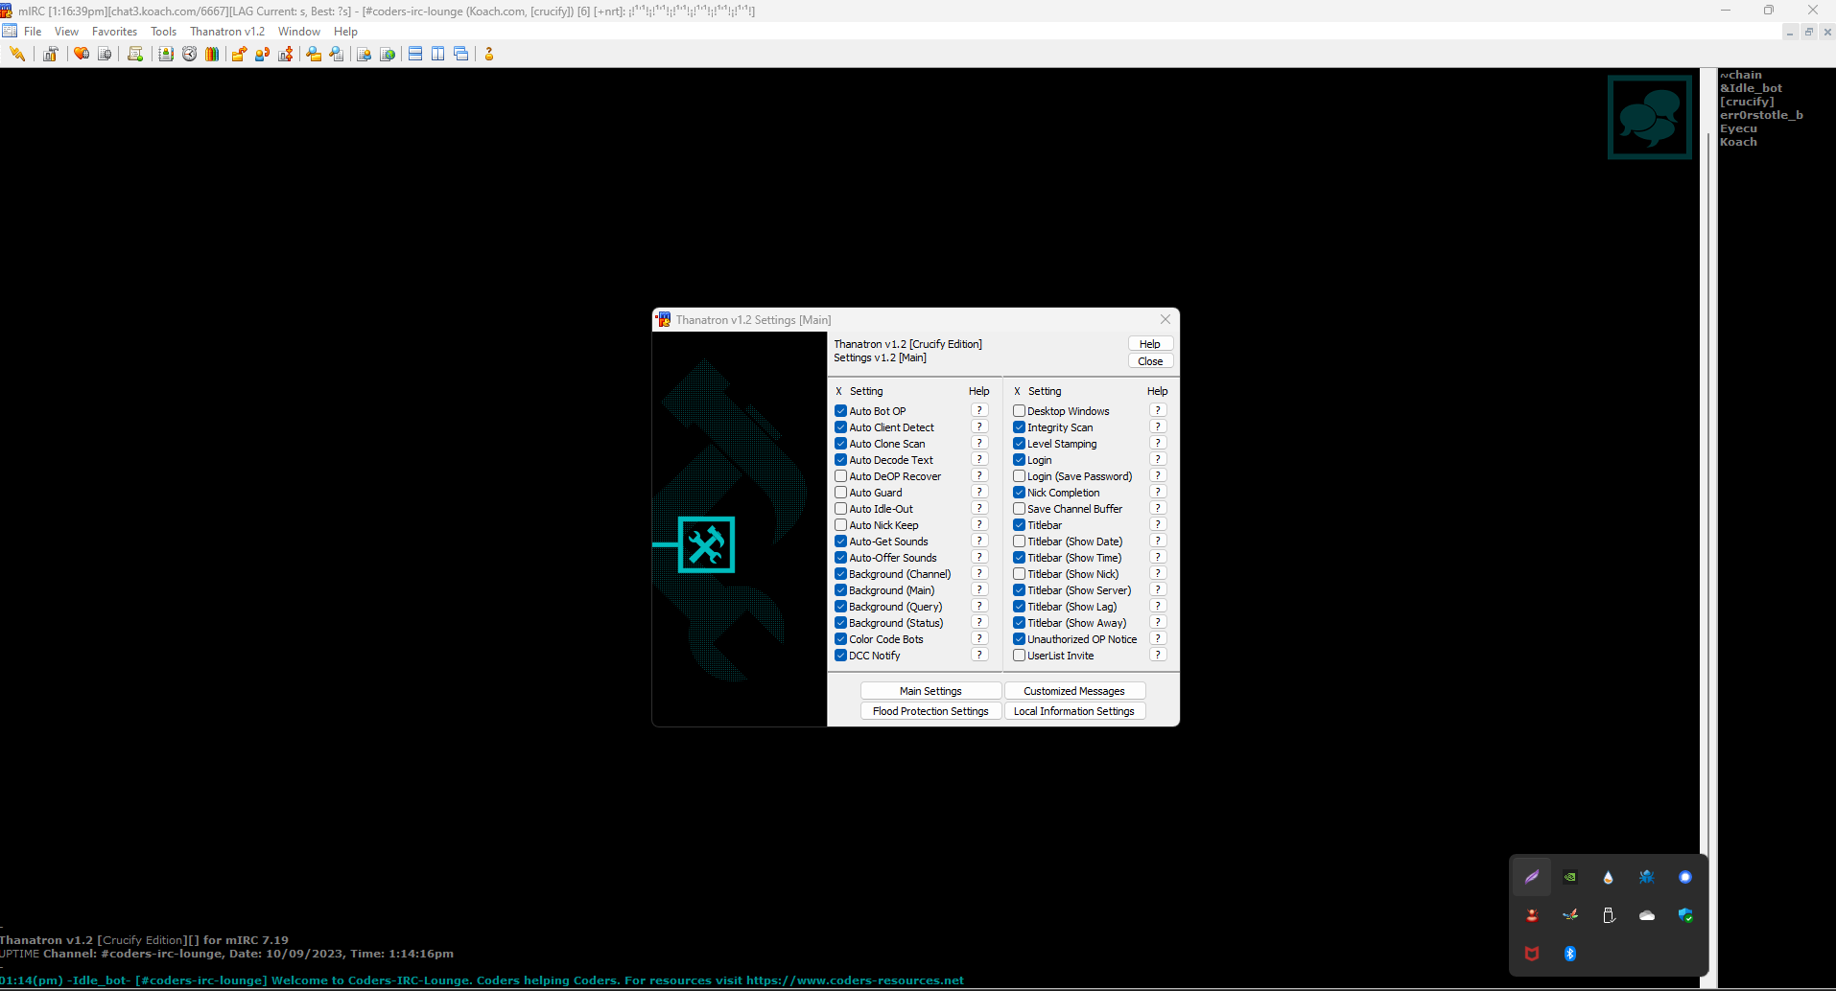Open Customized Messages button
1836x991 pixels.
pyautogui.click(x=1074, y=691)
